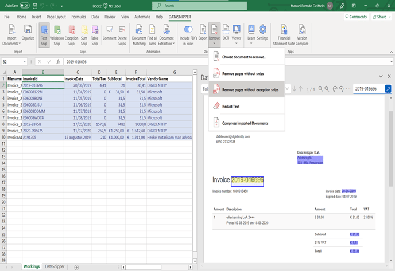Open the Organize tool
The width and height of the screenshot is (395, 271).
[28, 33]
